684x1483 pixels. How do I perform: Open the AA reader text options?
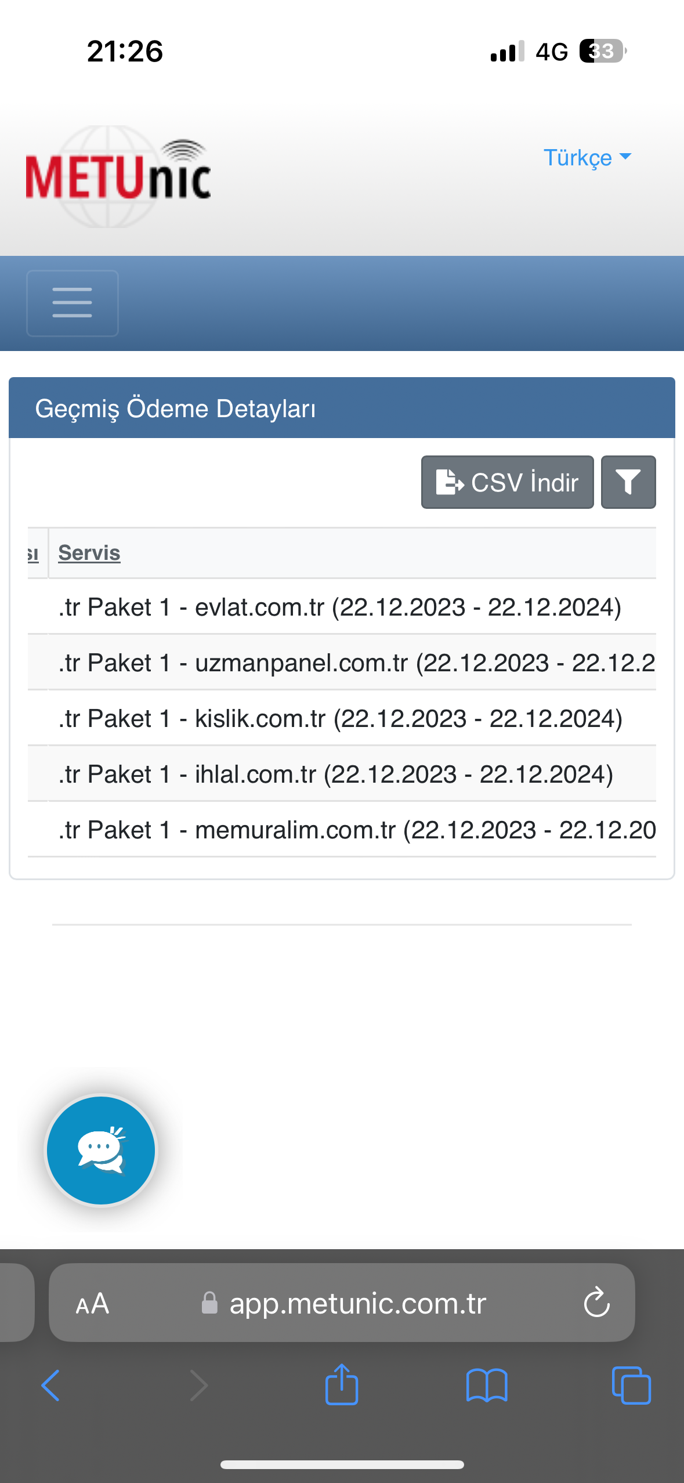click(92, 1304)
